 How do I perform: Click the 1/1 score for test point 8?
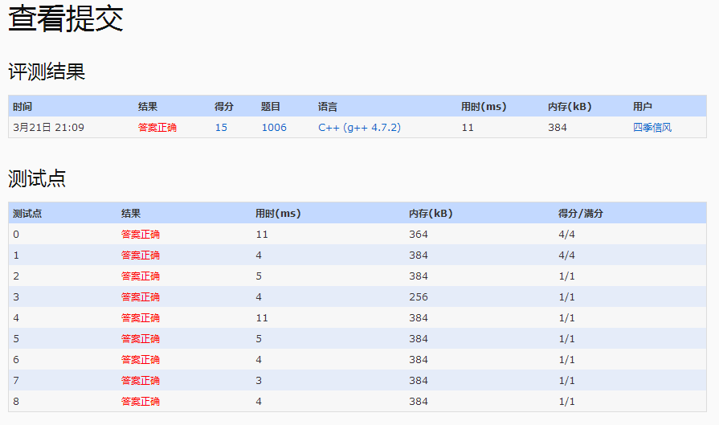tap(566, 402)
